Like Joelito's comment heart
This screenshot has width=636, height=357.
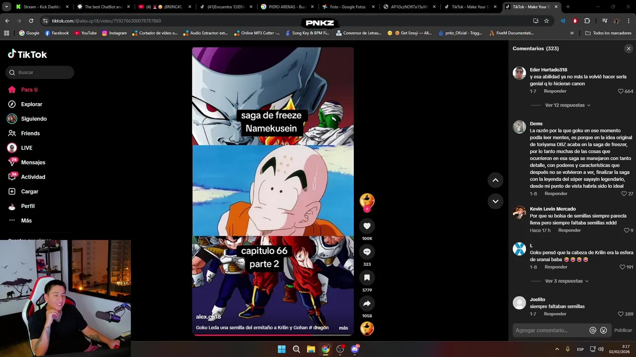621,314
